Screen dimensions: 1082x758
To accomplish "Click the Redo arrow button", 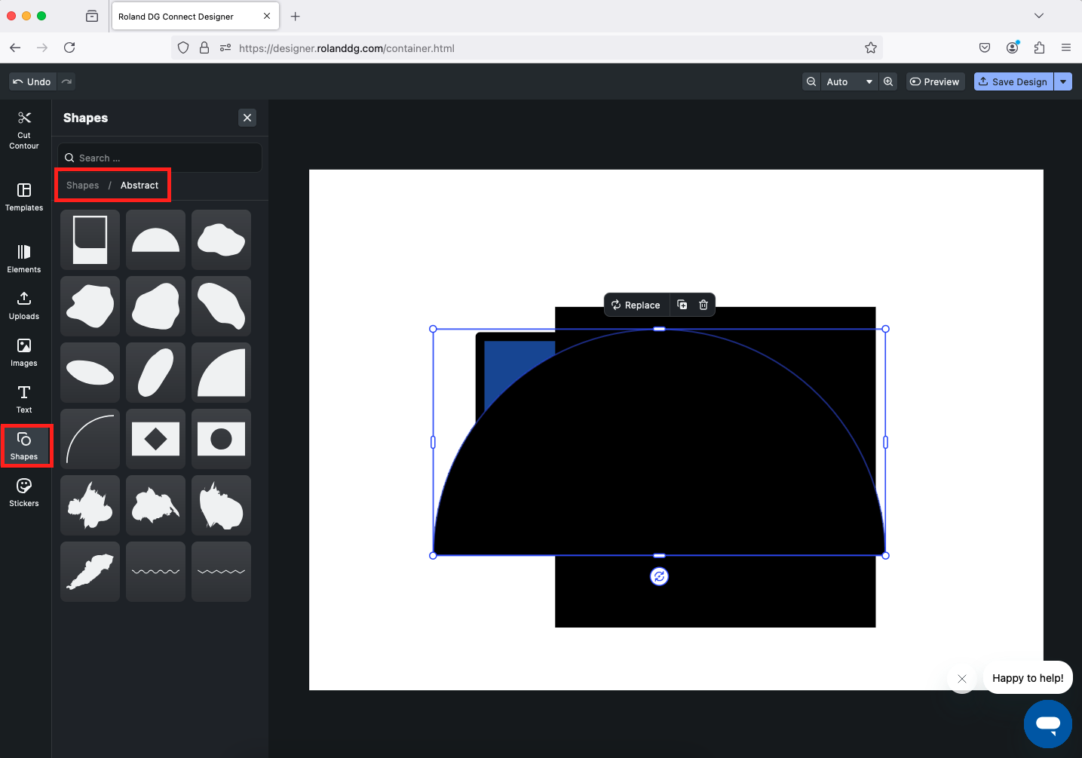I will click(x=66, y=81).
